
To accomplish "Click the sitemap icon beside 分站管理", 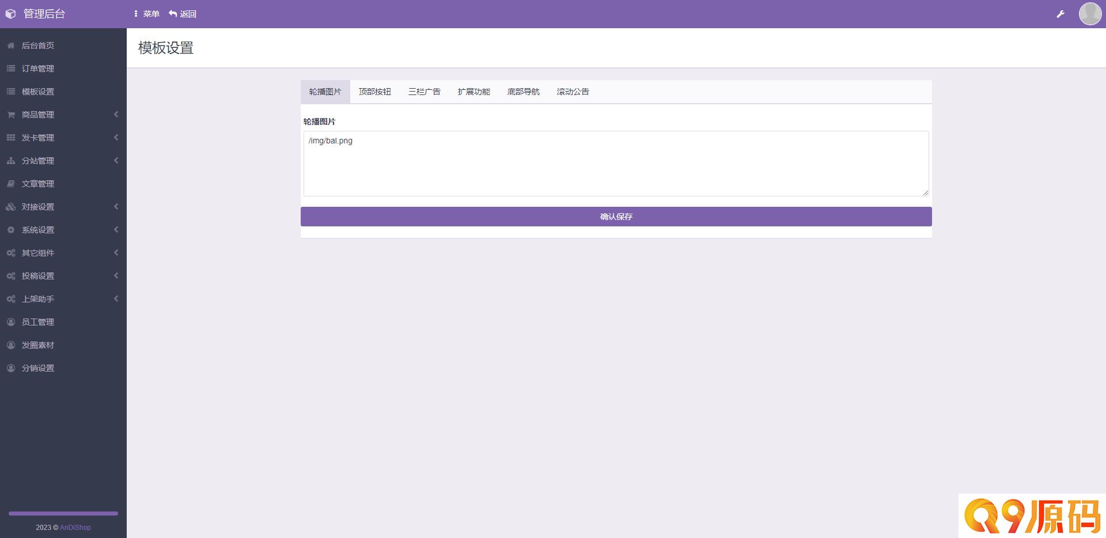I will click(11, 161).
